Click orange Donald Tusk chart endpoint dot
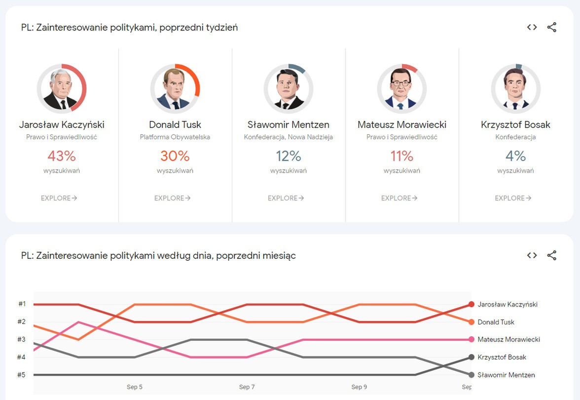 471,322
